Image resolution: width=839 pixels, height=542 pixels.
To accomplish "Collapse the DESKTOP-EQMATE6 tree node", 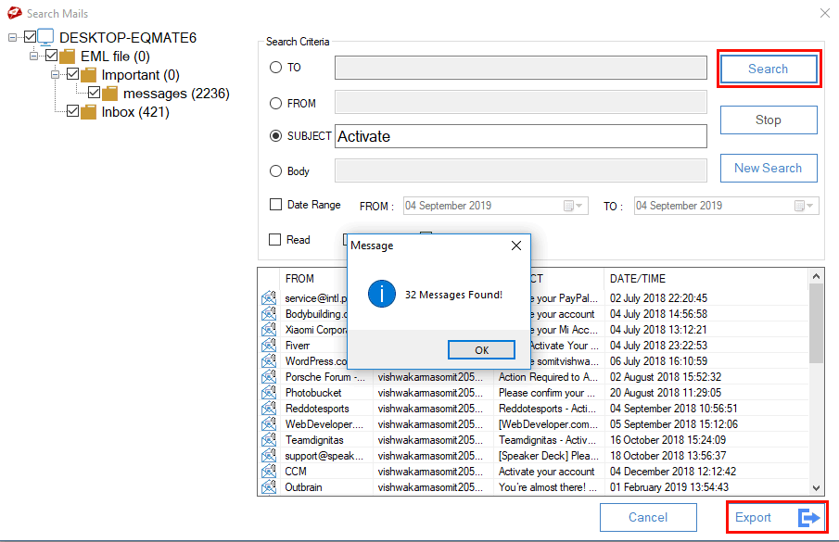I will pos(13,38).
